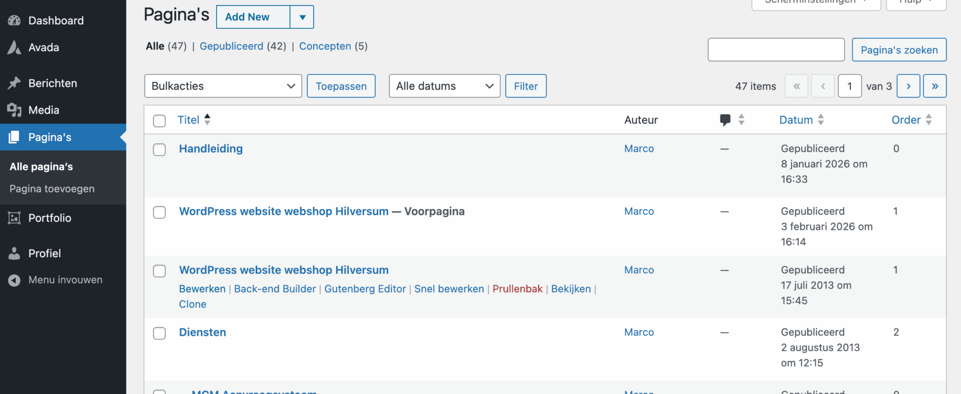Click Gutenberg Editor row action
The width and height of the screenshot is (961, 394).
[x=365, y=289]
